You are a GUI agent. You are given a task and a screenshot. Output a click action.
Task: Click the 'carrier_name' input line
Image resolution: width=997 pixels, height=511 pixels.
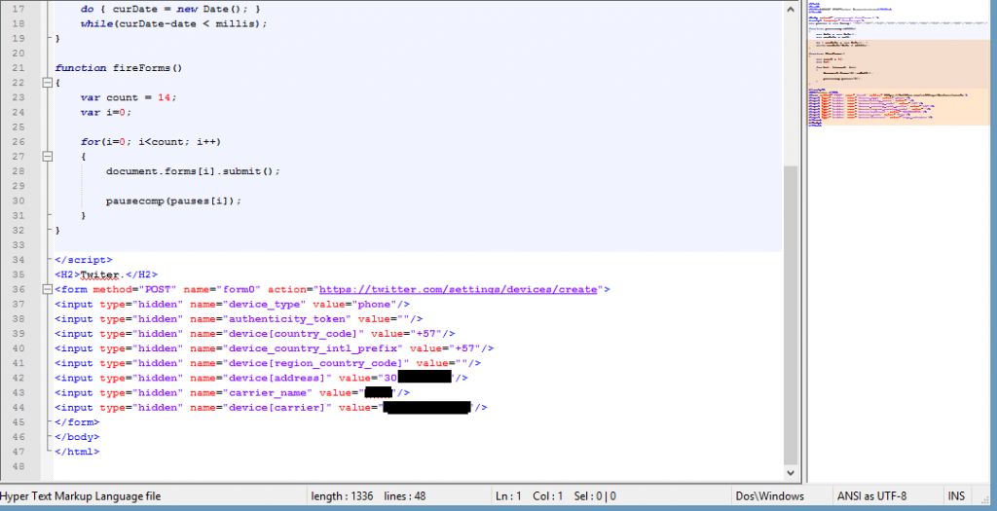tap(232, 393)
